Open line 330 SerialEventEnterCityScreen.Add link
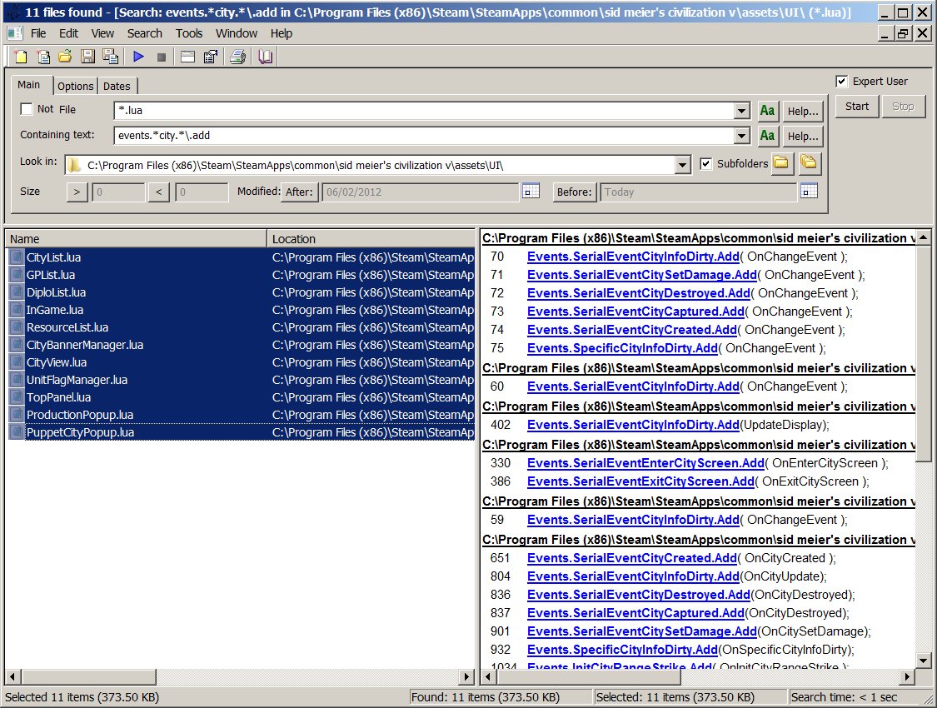 tap(646, 463)
